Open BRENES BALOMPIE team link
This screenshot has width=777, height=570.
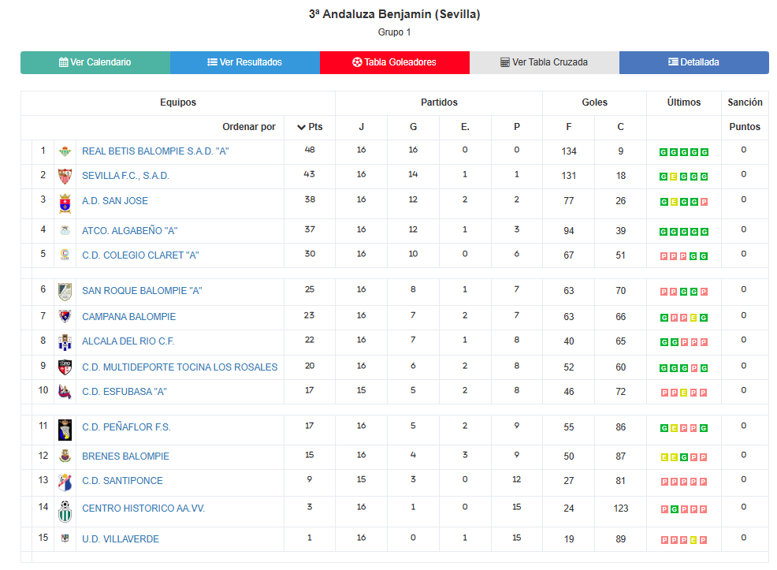(126, 456)
